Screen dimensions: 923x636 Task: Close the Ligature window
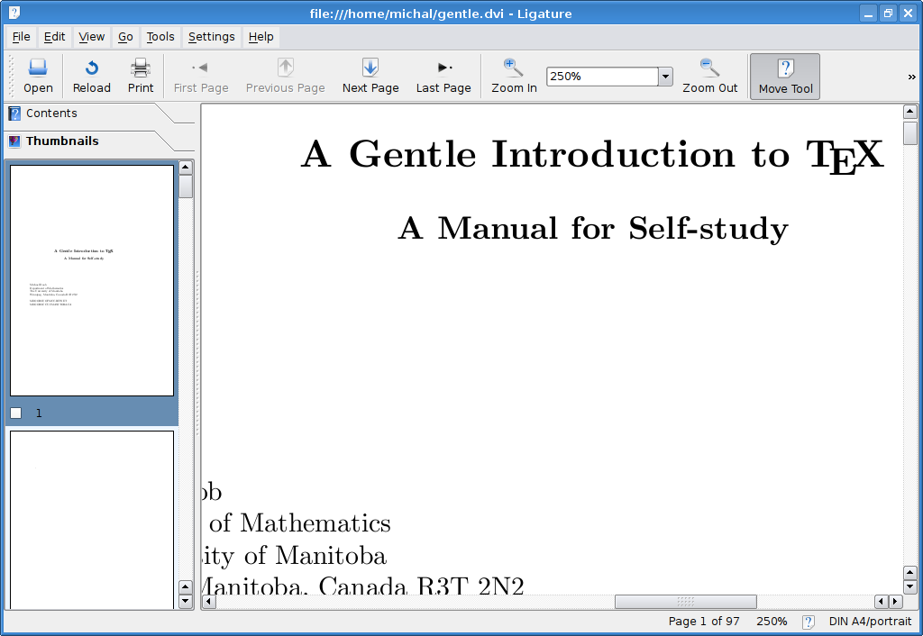909,13
